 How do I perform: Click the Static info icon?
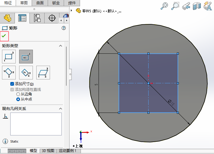[5, 141]
